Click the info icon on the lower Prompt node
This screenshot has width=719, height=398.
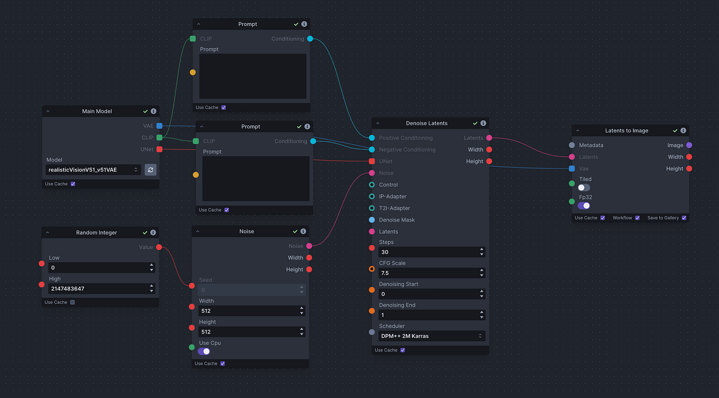[308, 126]
